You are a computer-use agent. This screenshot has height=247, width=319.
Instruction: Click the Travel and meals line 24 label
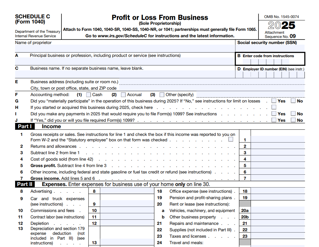point(187,243)
